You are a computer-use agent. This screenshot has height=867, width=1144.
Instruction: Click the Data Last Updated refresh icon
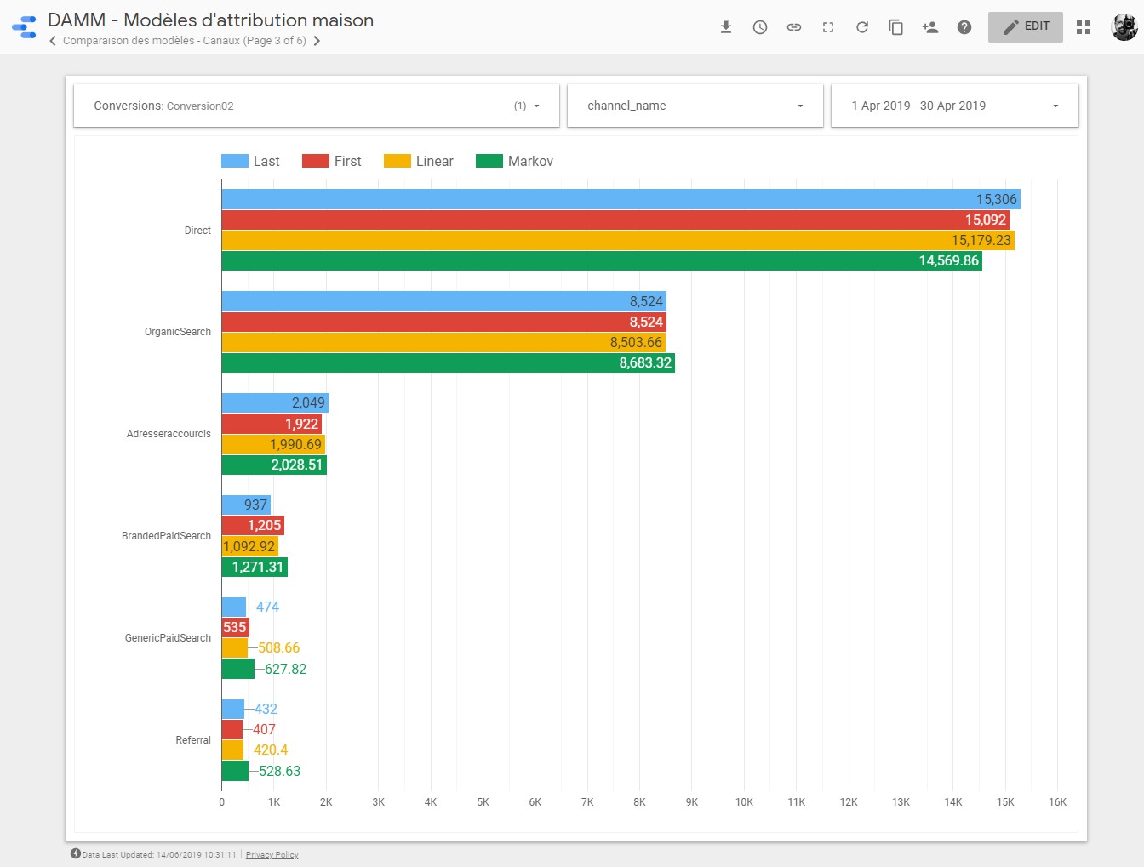pyautogui.click(x=76, y=854)
